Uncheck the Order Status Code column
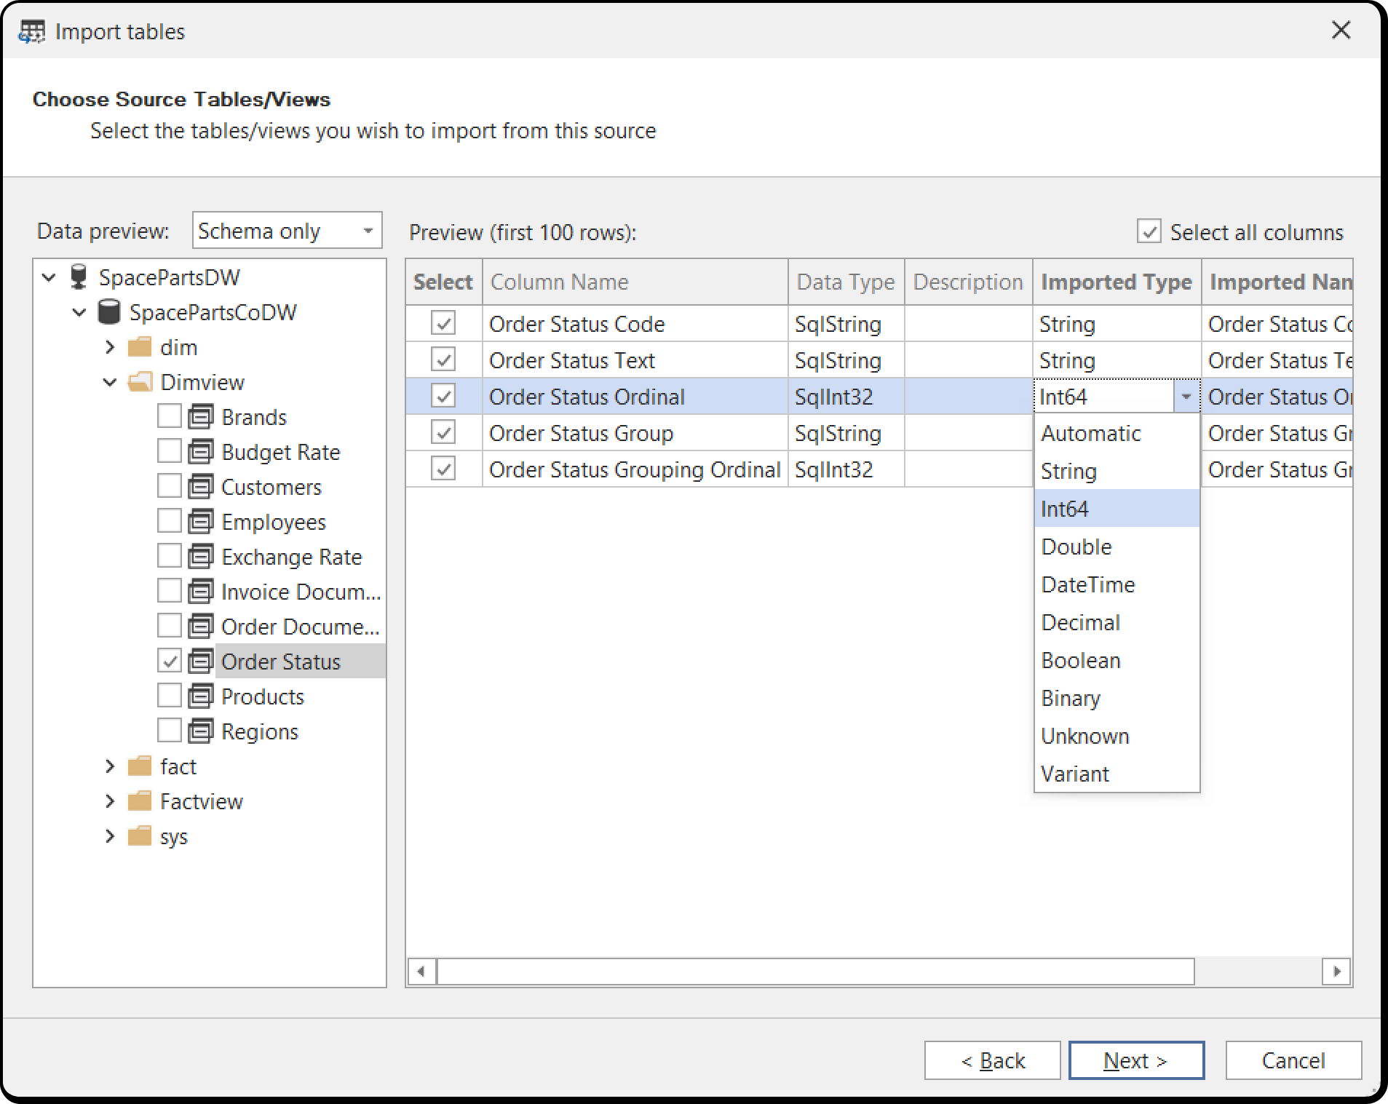This screenshot has height=1104, width=1388. pyautogui.click(x=443, y=323)
